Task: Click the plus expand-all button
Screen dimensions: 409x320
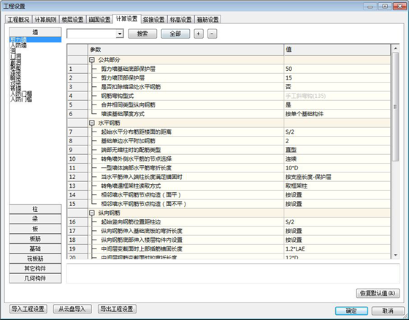Action: point(199,34)
